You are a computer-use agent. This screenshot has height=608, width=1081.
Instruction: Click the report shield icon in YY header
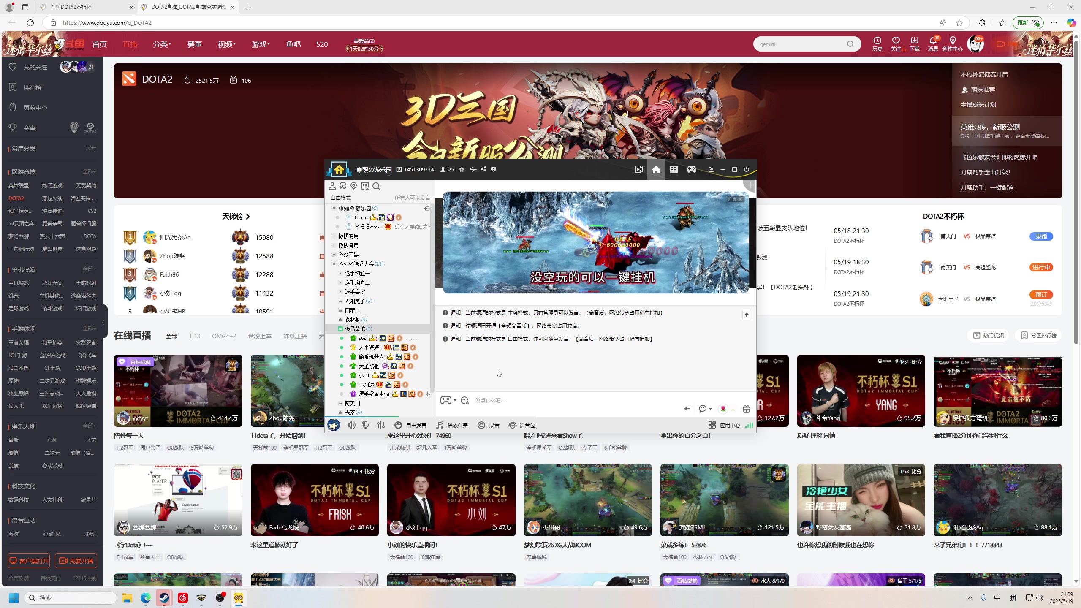(494, 169)
